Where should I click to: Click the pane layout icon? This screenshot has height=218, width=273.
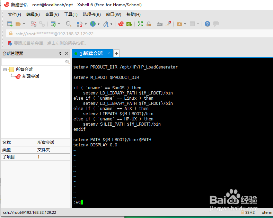[x=192, y=24]
